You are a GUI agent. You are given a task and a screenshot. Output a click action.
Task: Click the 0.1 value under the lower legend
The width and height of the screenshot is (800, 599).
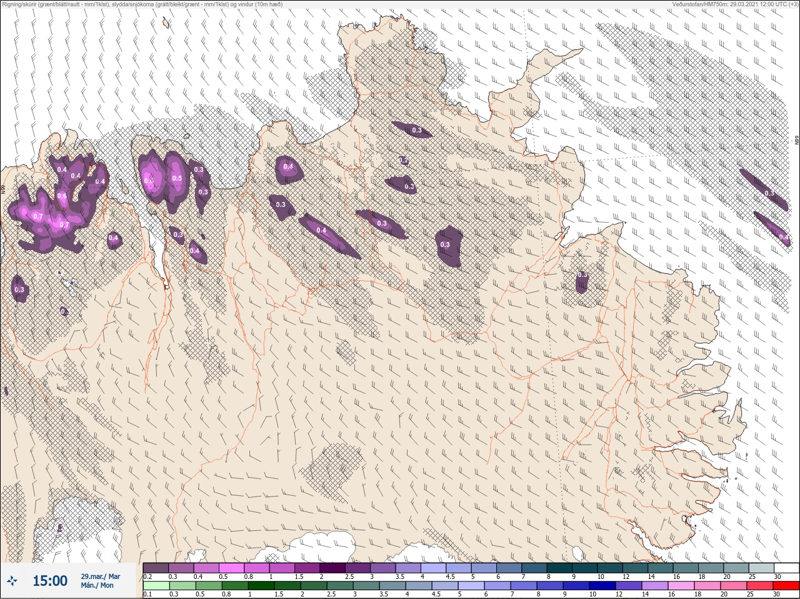pos(147,595)
